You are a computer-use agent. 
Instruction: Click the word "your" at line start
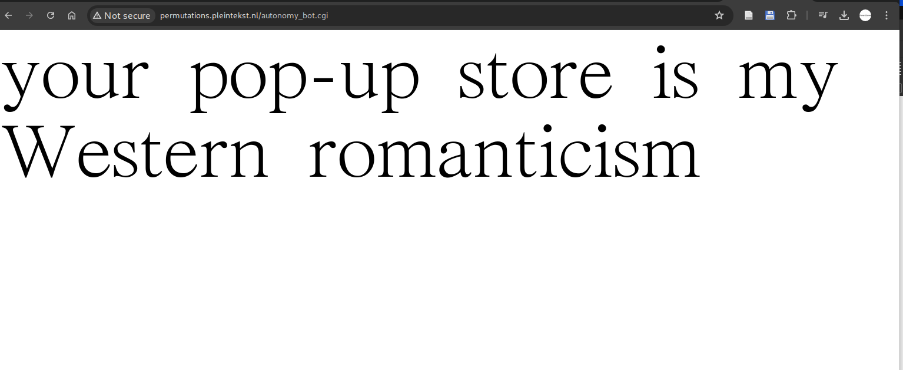pos(74,80)
